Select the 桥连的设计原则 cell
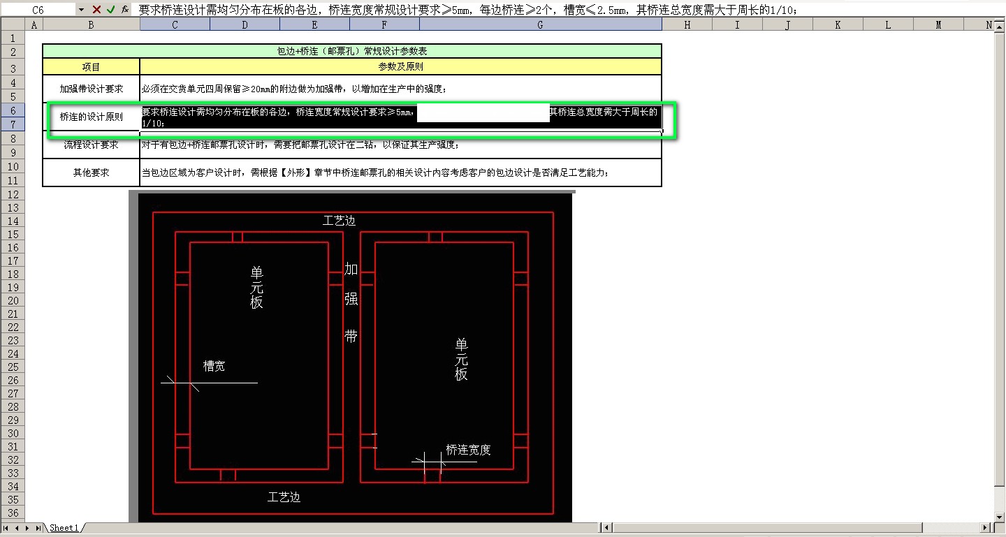 (92, 117)
